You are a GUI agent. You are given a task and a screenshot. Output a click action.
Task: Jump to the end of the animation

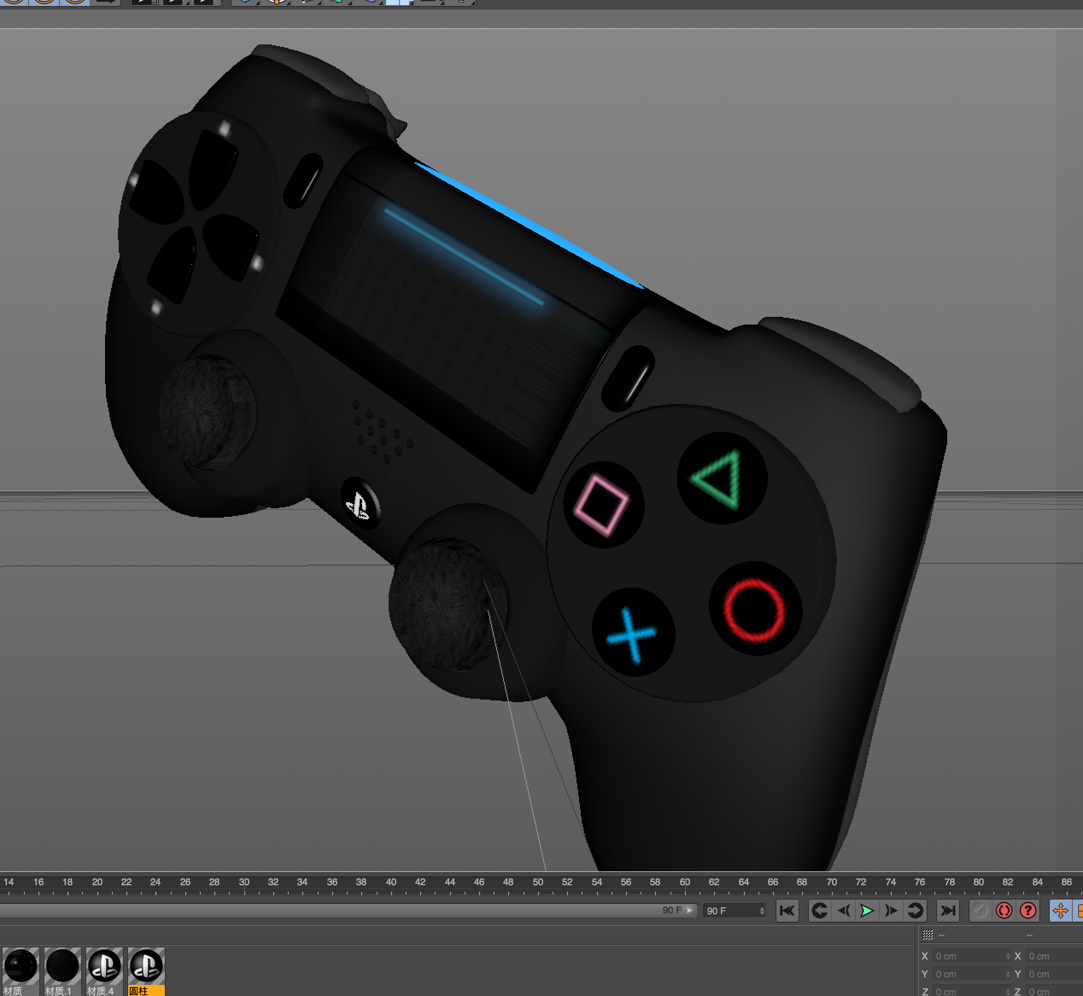pos(948,910)
